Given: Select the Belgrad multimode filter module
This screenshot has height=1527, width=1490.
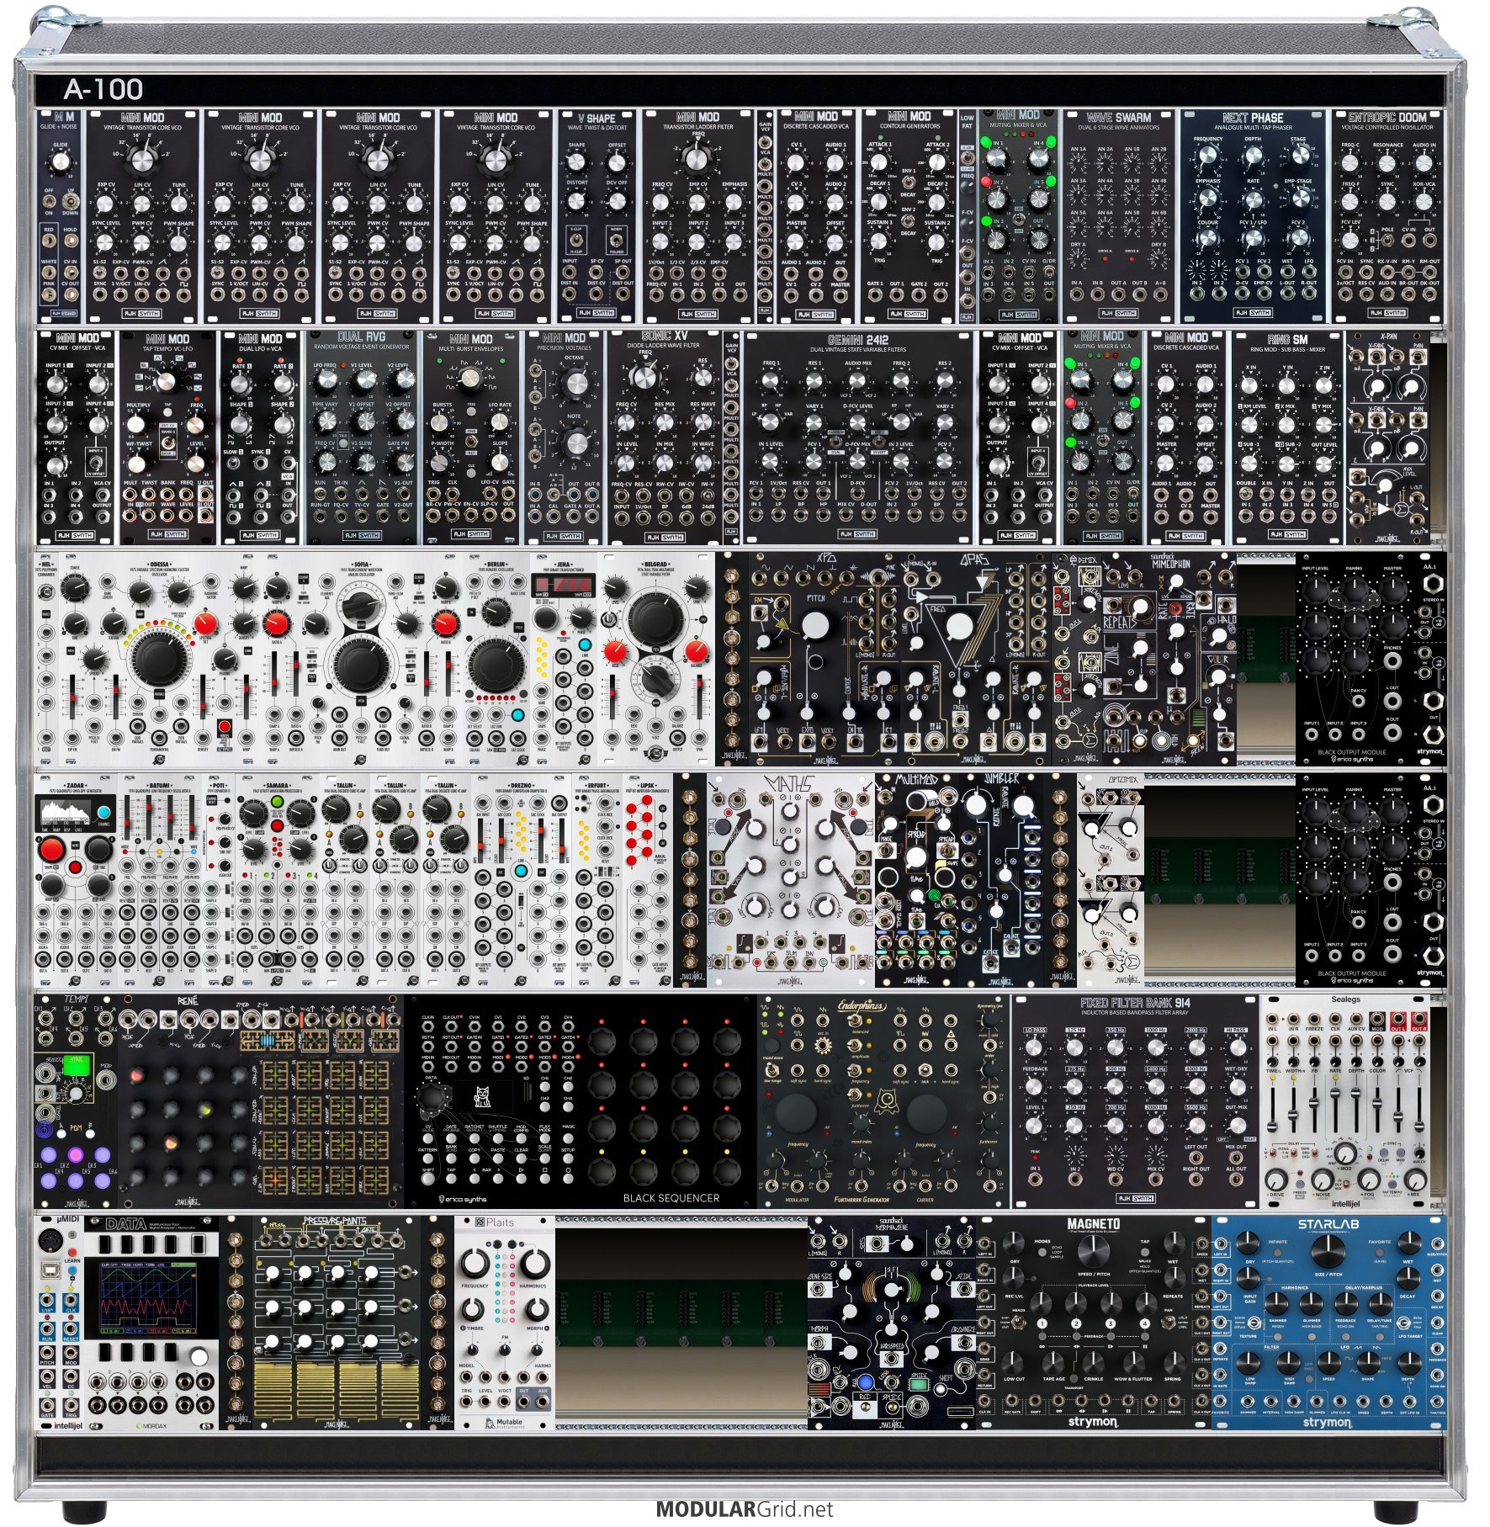Looking at the screenshot, I should pos(656,659).
